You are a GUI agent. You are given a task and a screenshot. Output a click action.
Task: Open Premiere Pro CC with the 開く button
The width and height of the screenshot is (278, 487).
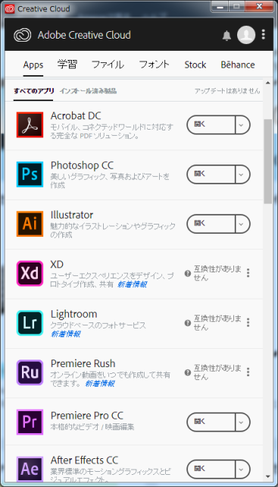point(211,422)
